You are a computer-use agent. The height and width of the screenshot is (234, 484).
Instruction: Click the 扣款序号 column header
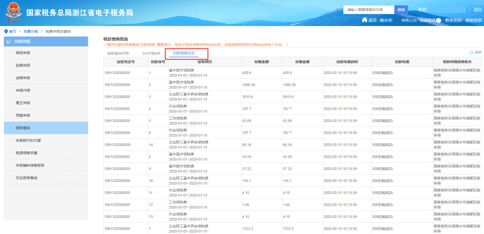(x=158, y=62)
